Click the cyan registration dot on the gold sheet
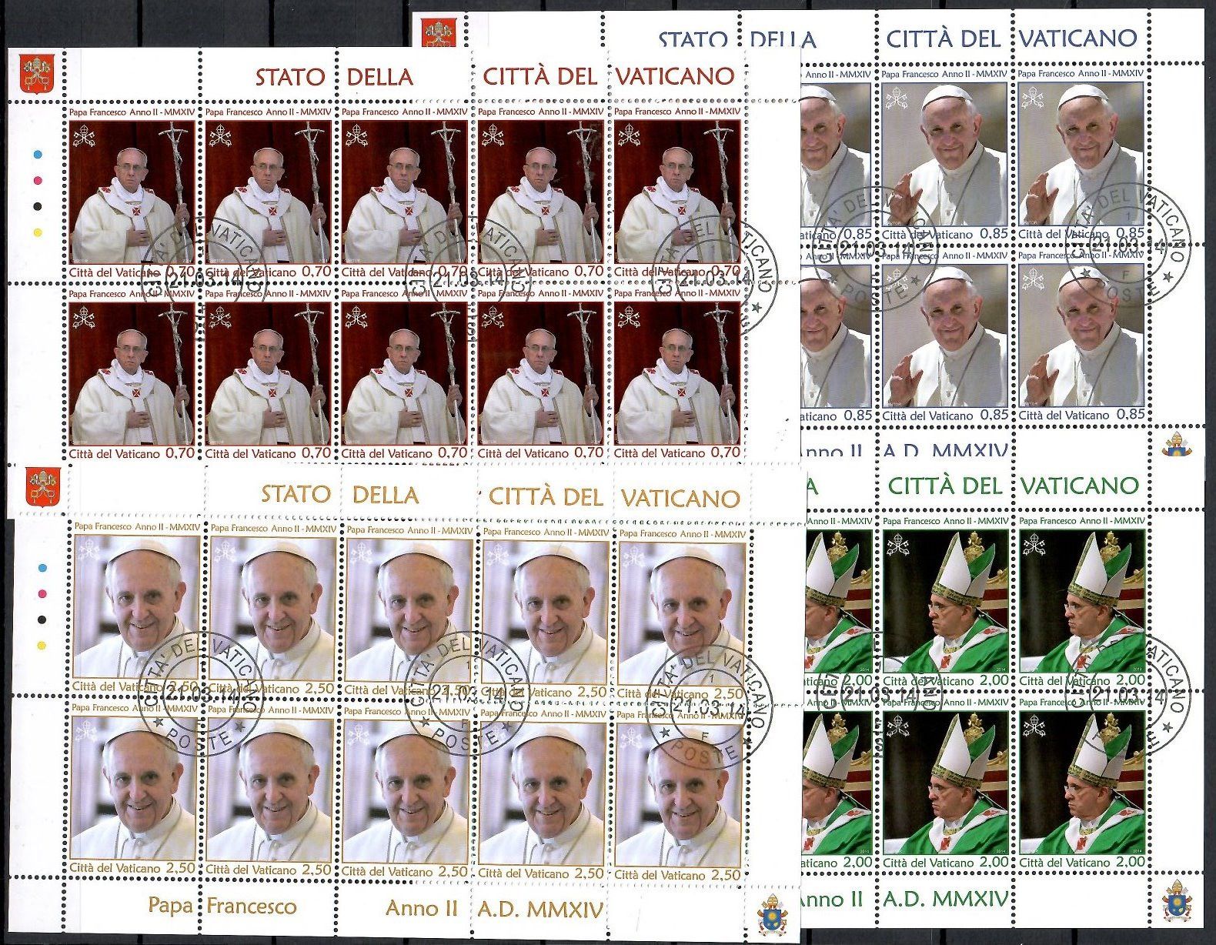The width and height of the screenshot is (1216, 945). click(x=42, y=568)
